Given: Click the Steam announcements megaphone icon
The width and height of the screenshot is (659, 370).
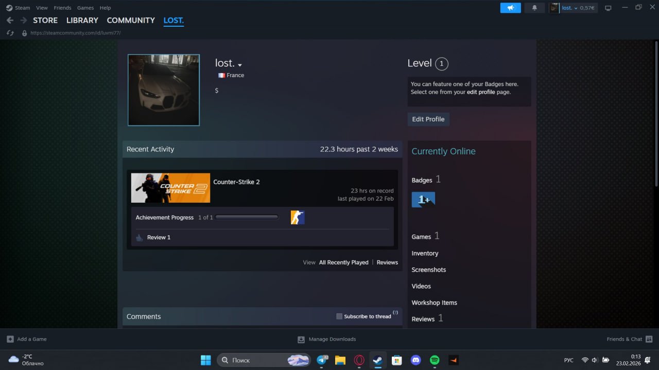Looking at the screenshot, I should point(510,8).
